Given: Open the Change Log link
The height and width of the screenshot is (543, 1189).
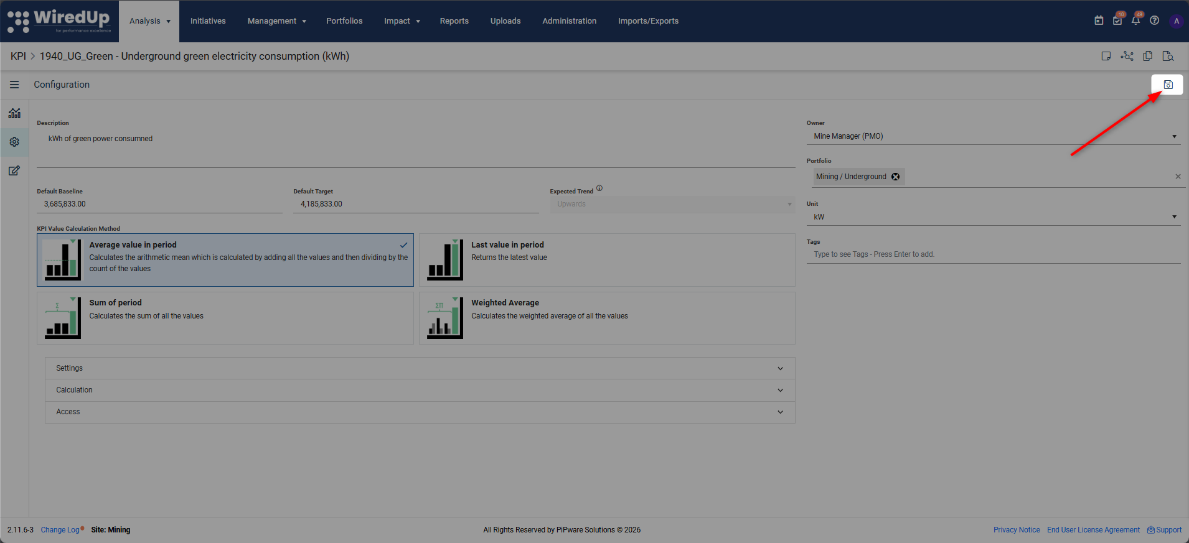Looking at the screenshot, I should (x=60, y=530).
